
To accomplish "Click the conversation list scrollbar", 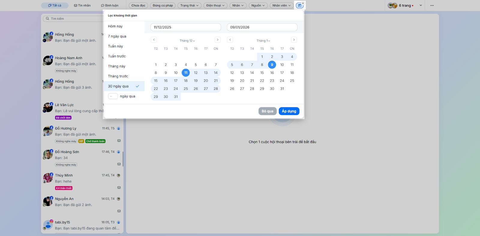I will 123,159.
